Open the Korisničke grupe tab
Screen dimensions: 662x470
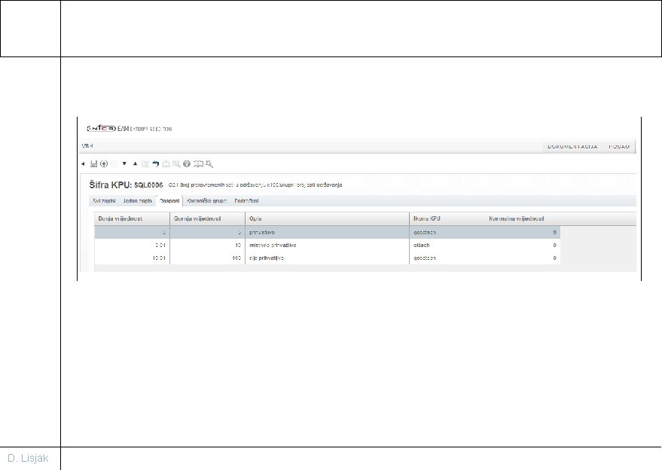[206, 201]
